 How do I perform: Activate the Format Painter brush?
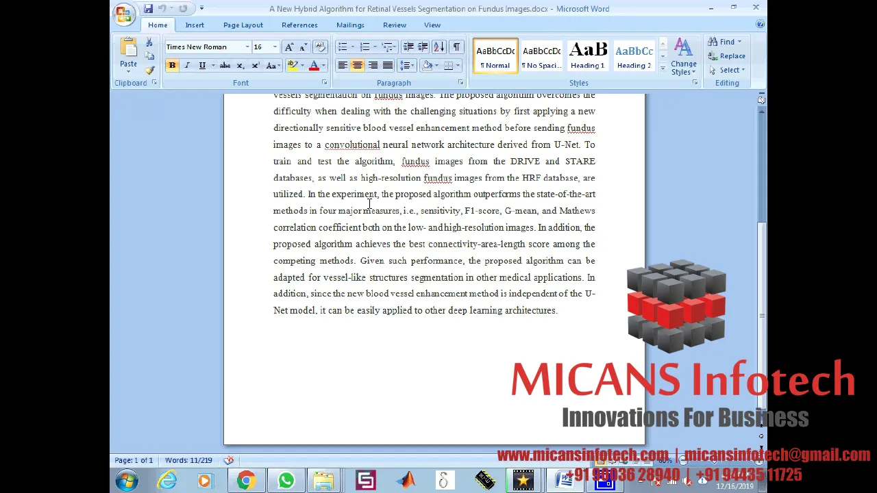point(149,70)
